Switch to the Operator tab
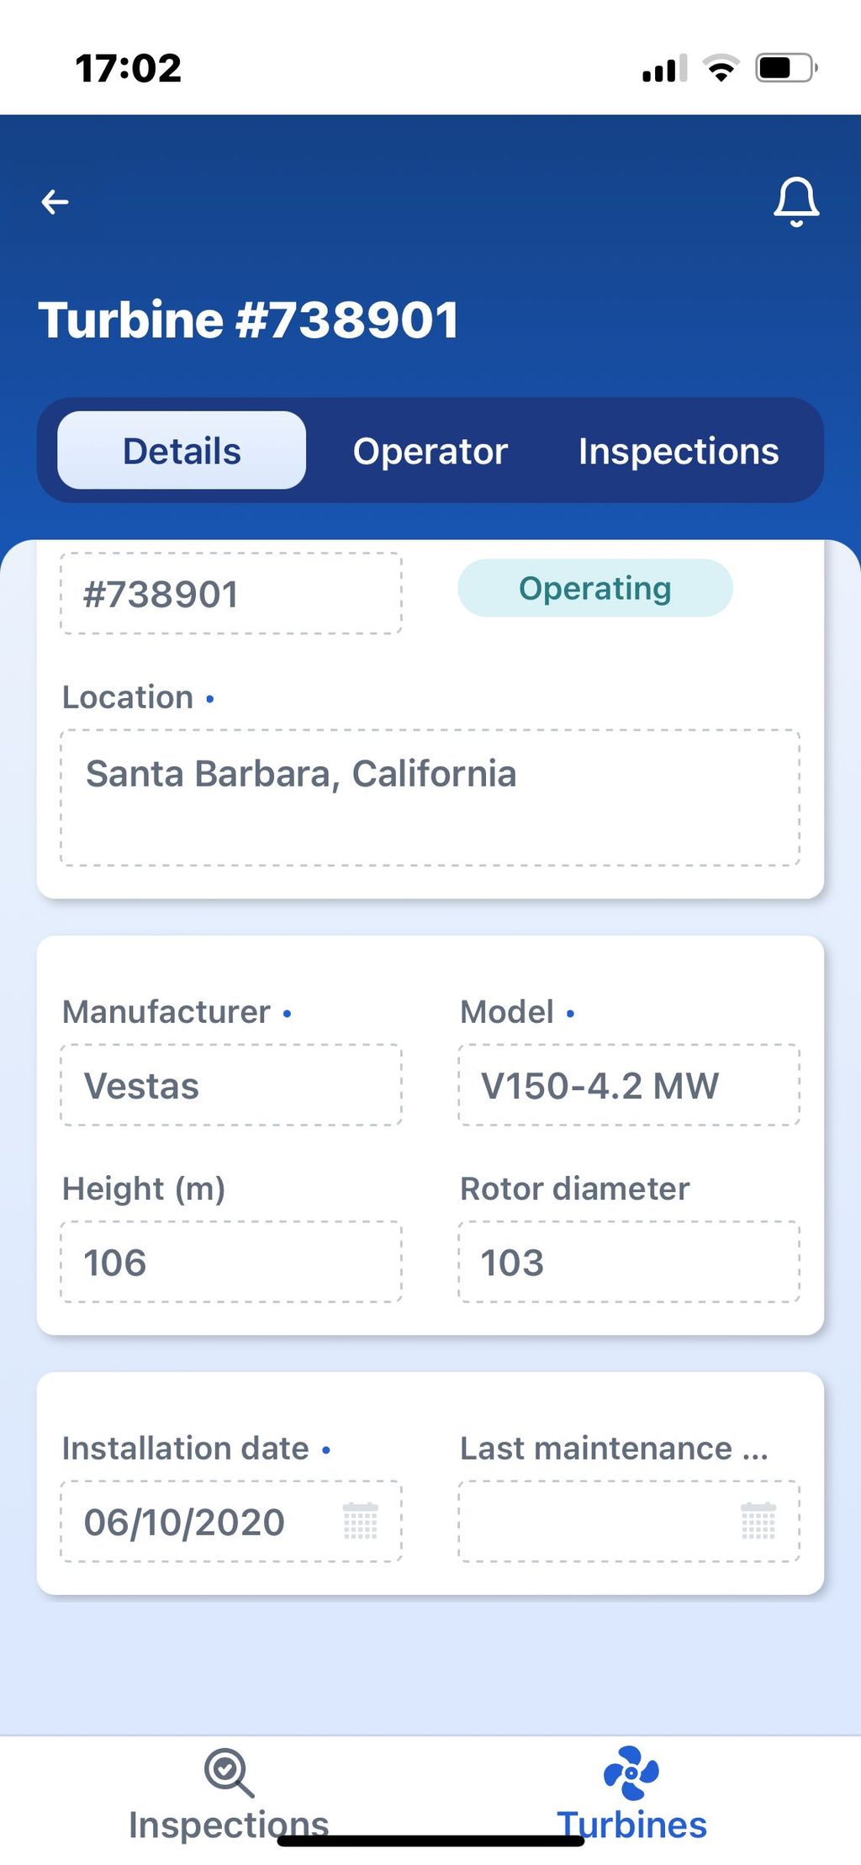 tap(430, 451)
